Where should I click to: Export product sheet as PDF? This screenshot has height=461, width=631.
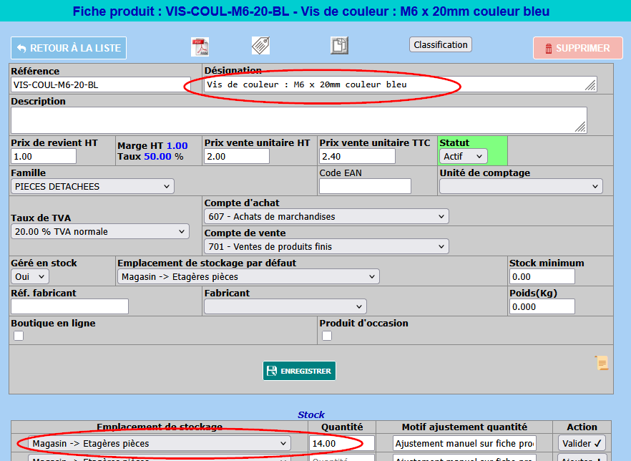200,47
